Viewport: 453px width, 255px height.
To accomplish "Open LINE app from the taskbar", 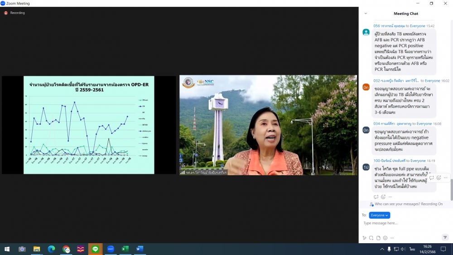I will [x=95, y=249].
